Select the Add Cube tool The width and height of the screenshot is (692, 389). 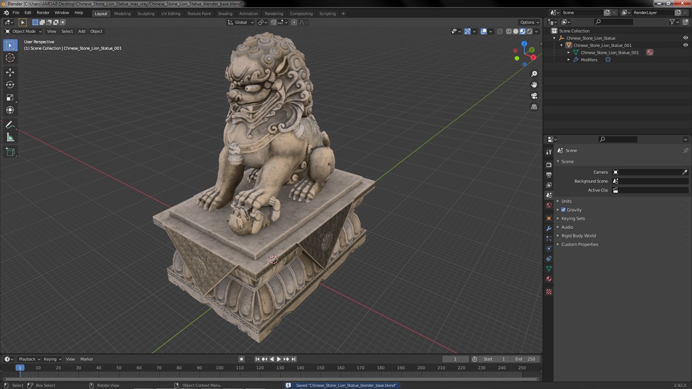click(10, 152)
